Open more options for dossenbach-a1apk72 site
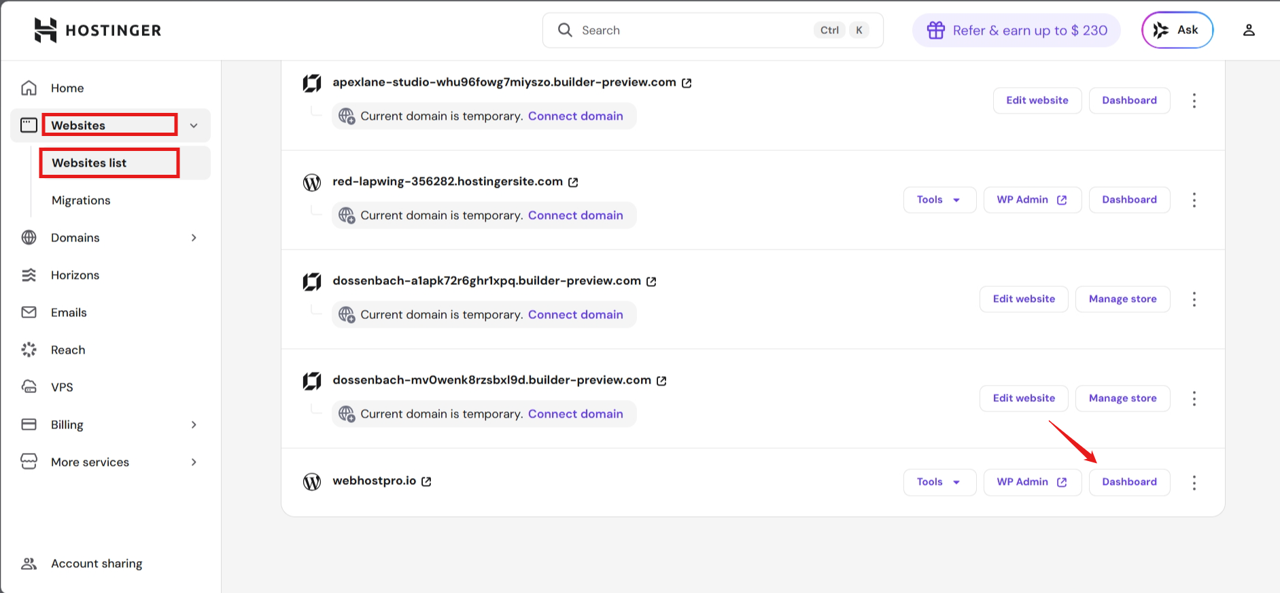Image resolution: width=1280 pixels, height=593 pixels. click(1194, 299)
